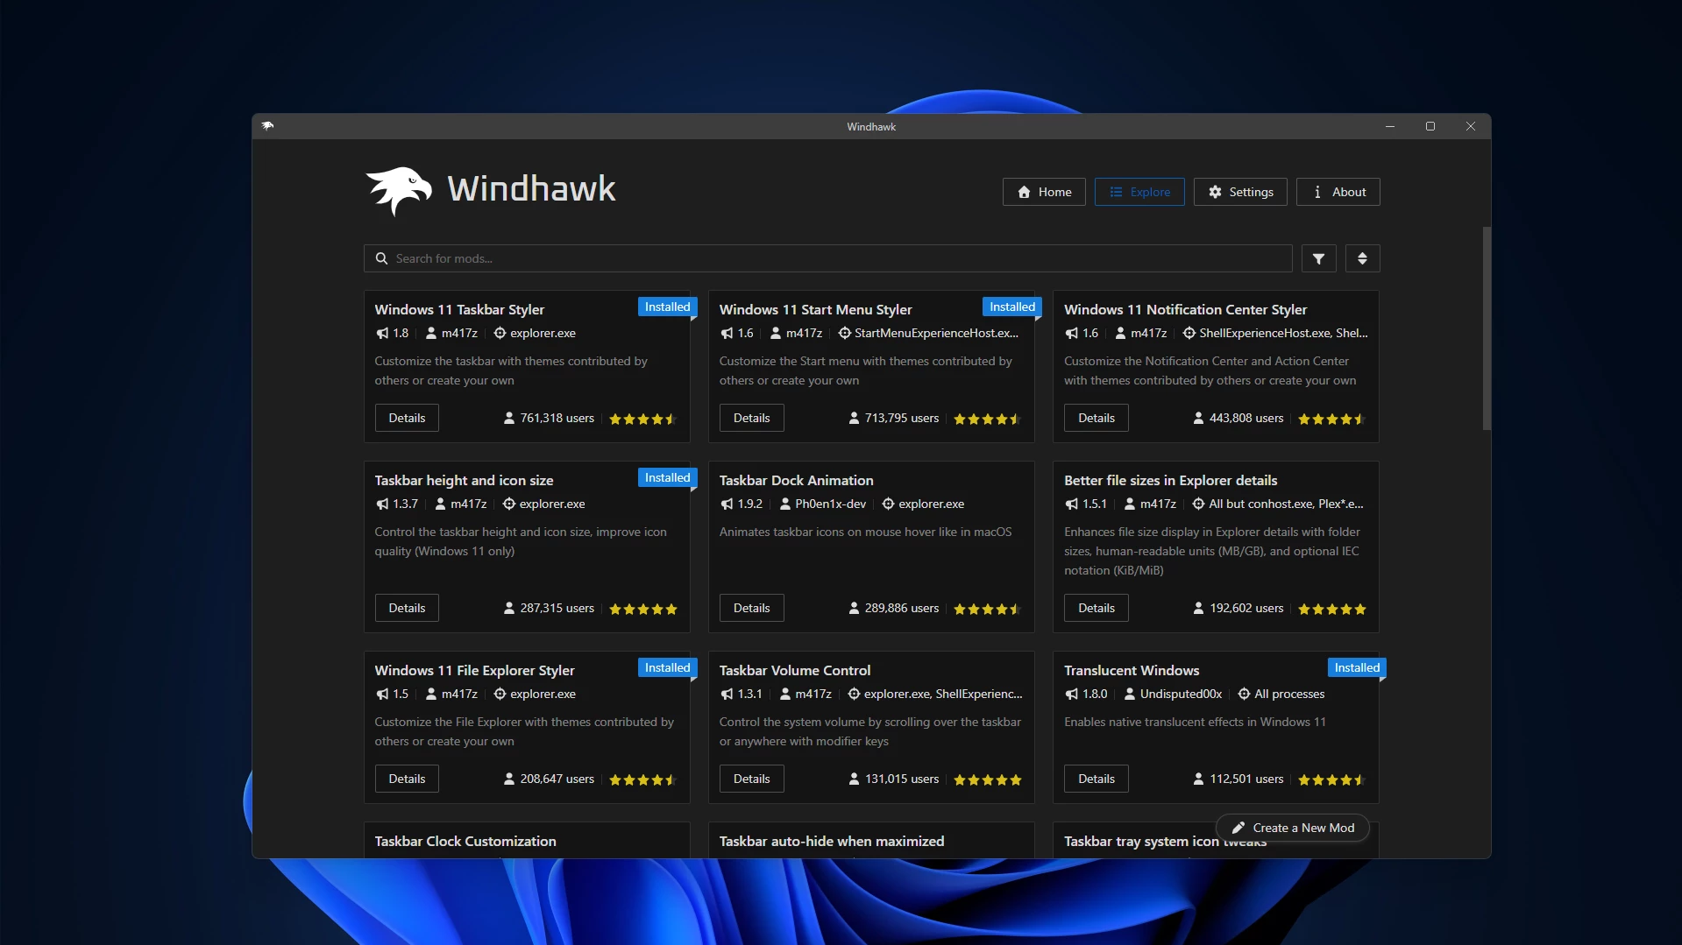Image resolution: width=1682 pixels, height=945 pixels.
Task: Click star rating of Better file sizes mod
Action: [x=1332, y=609]
